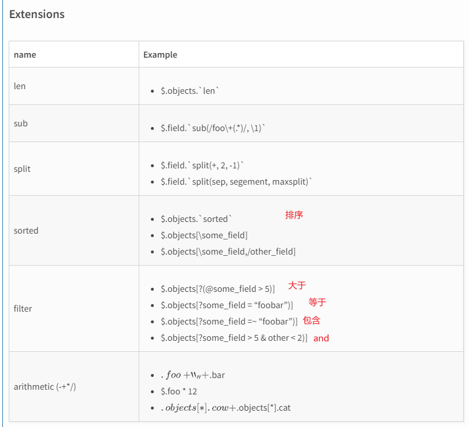Click the $.objects.`len` example text
Screen dimensions: 469x427
190,91
